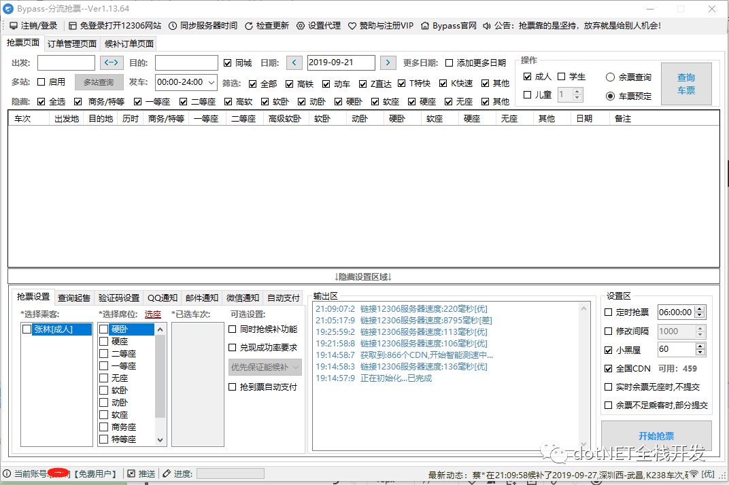Open 自动支付 tab
729x485 pixels.
tap(284, 298)
